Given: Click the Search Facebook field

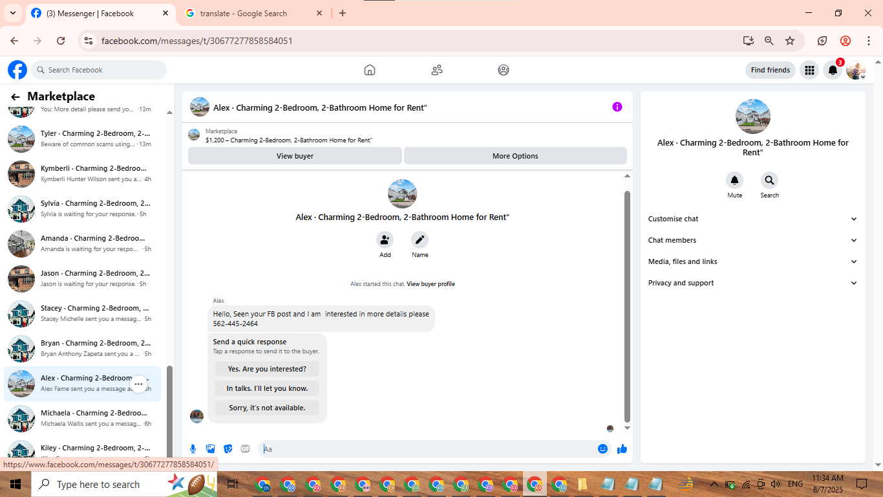Looking at the screenshot, I should click(99, 70).
